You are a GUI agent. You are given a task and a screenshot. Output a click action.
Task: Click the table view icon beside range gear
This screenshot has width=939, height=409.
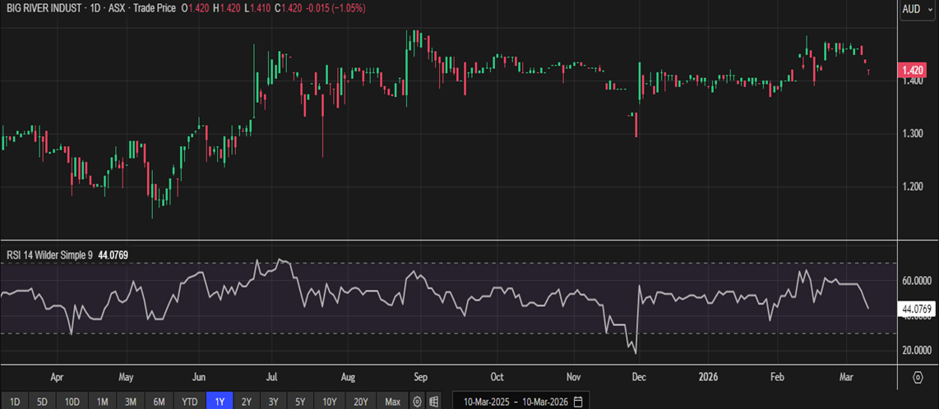click(x=434, y=402)
